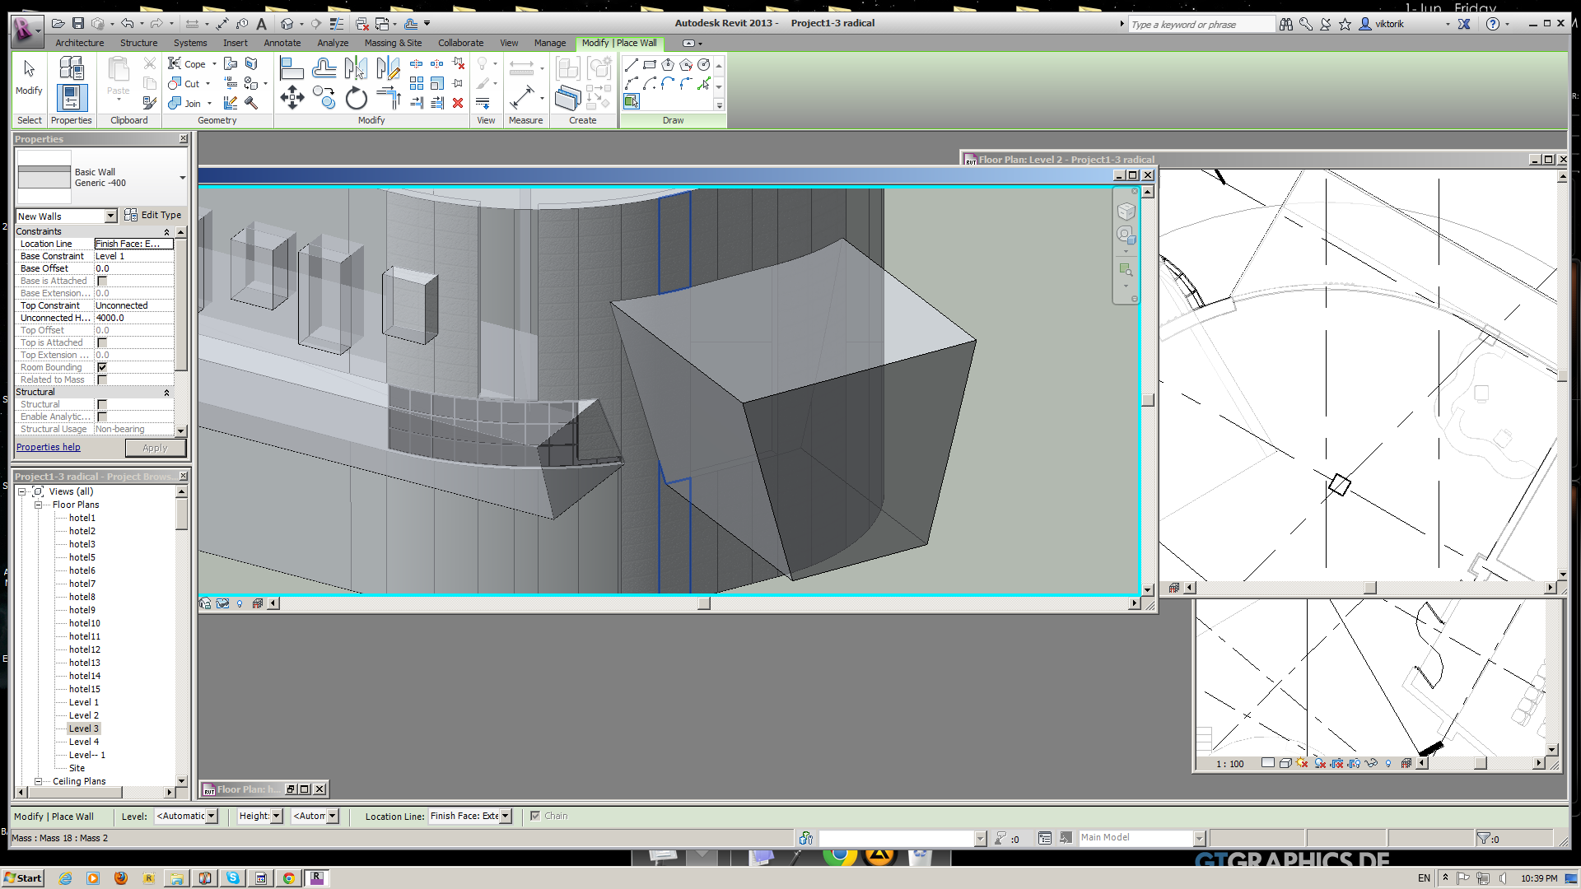Click the Edit Type button
This screenshot has width=1581, height=889.
(x=153, y=215)
